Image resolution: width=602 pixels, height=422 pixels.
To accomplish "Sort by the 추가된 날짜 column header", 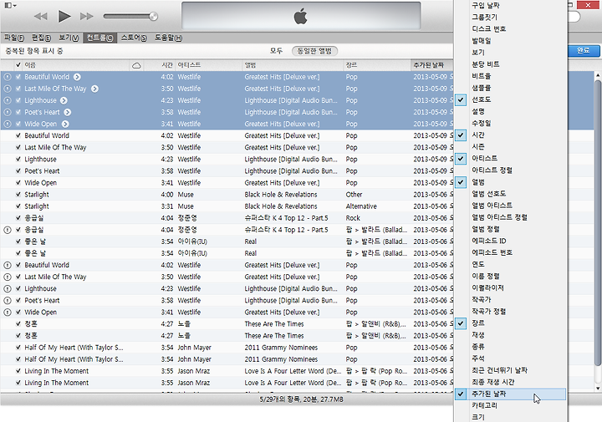I will 432,65.
